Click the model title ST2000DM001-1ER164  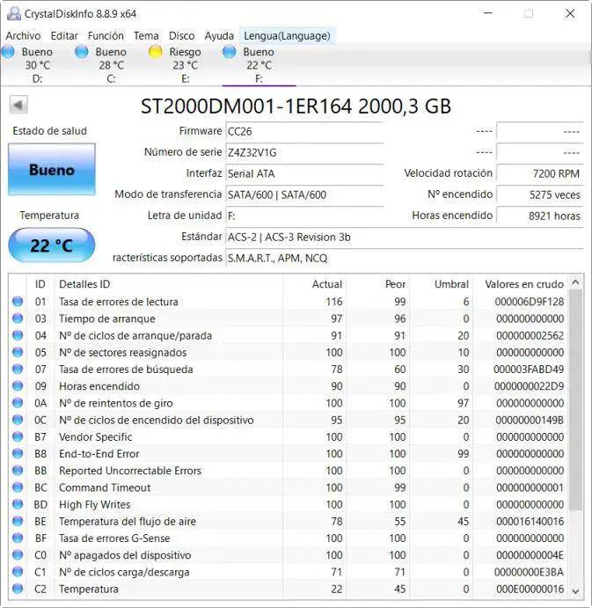(246, 106)
